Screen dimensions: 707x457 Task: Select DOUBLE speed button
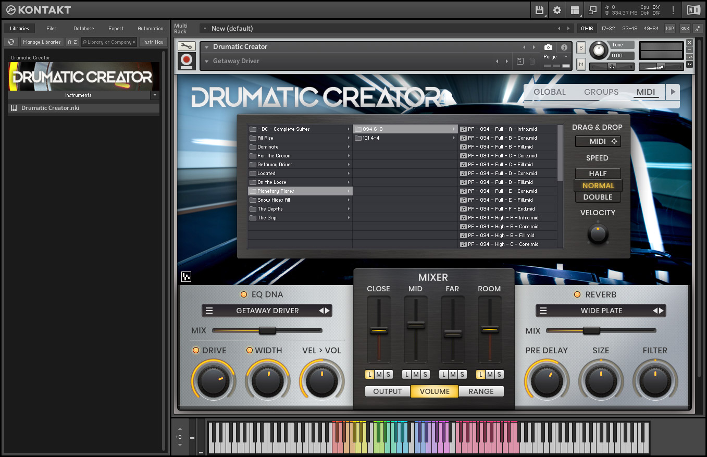click(x=598, y=197)
